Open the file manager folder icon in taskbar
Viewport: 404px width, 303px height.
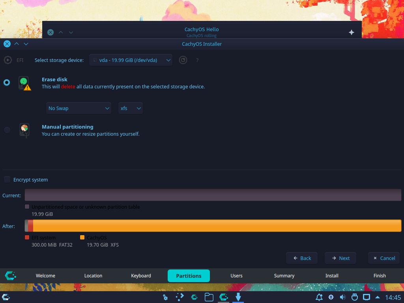(x=209, y=297)
